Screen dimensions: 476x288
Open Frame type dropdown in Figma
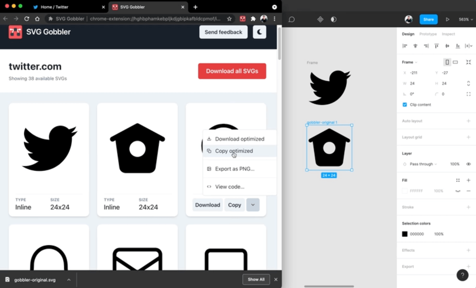410,62
